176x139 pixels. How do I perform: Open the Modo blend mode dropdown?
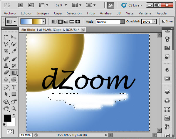click(x=122, y=22)
